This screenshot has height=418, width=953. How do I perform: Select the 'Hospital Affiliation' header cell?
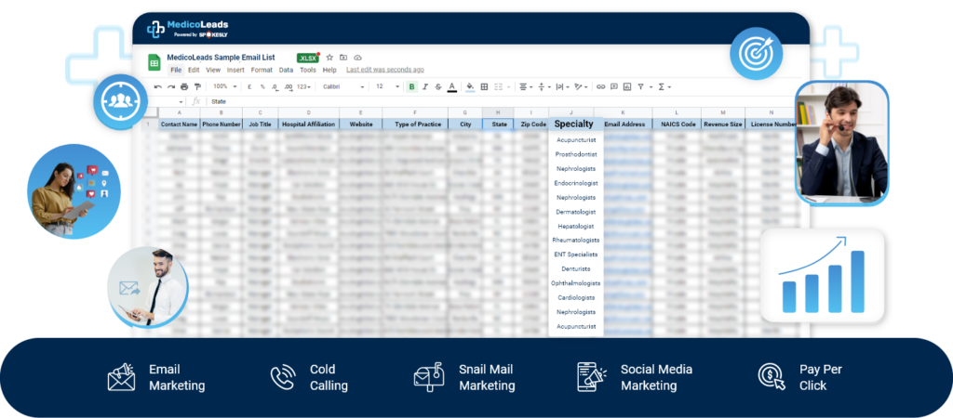point(309,124)
